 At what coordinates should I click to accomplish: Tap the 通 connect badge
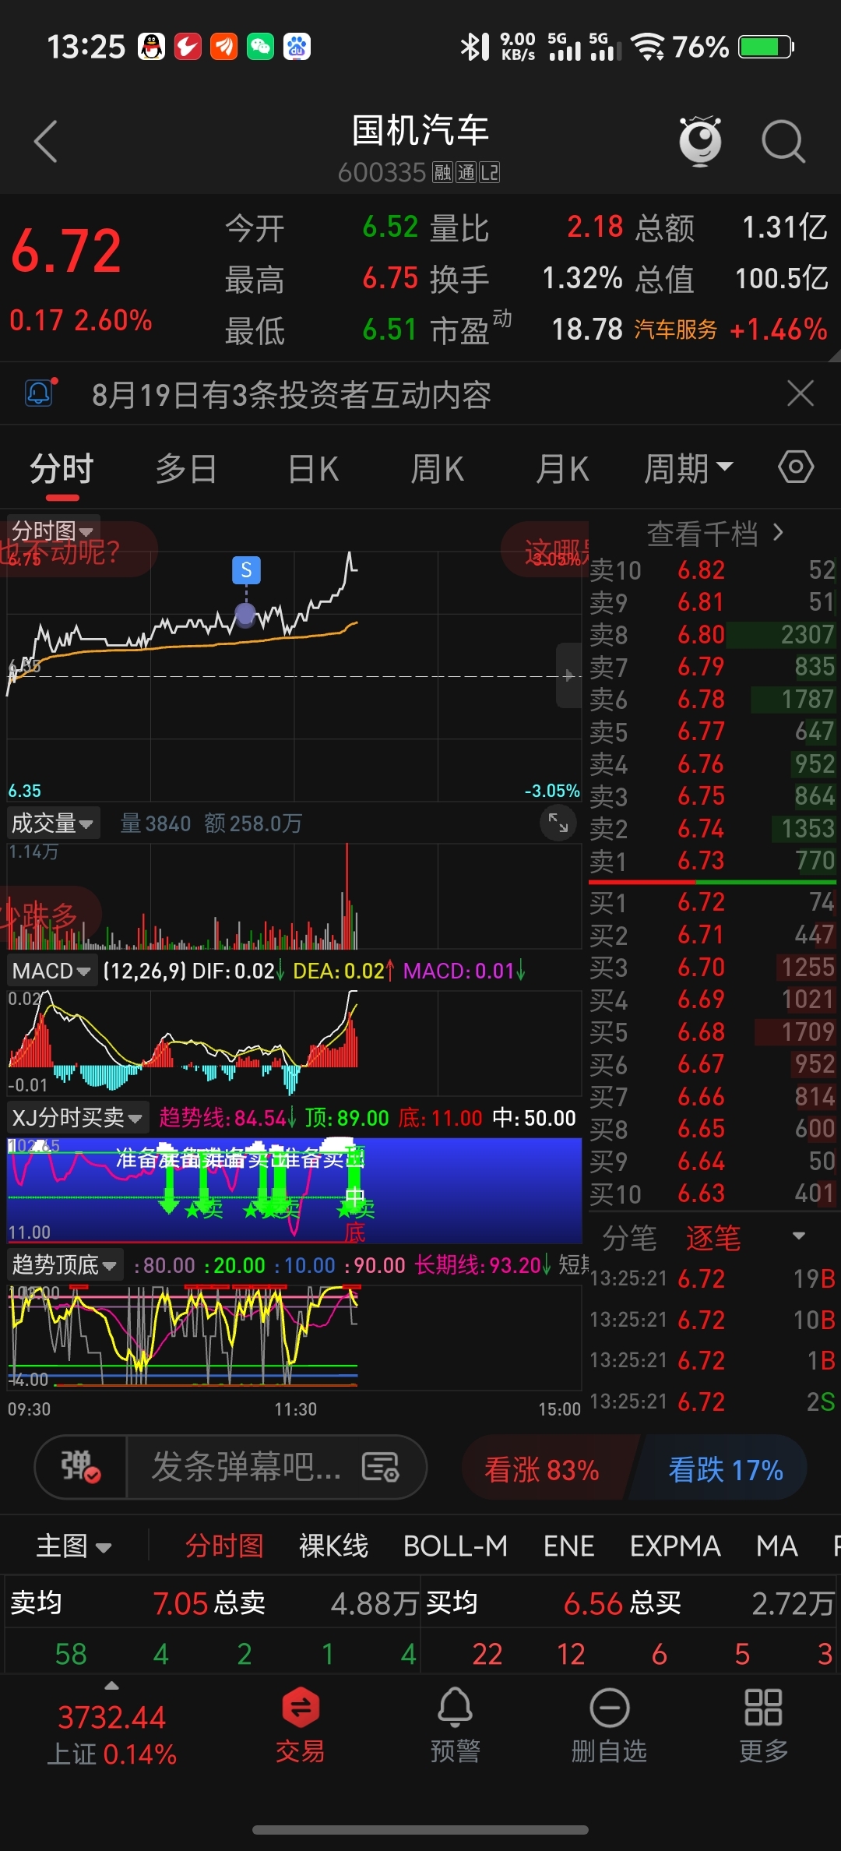(x=466, y=172)
